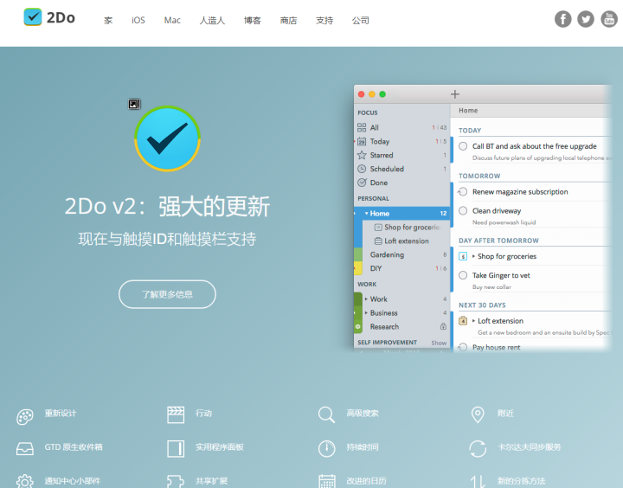Click the puzzle piece icon for 共享扩展
The image size is (623, 488).
[x=176, y=481]
